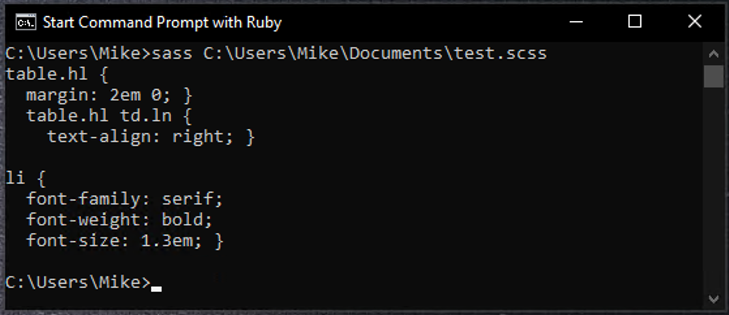Maximize the Command Prompt window
This screenshot has width=729, height=315.
(x=634, y=22)
